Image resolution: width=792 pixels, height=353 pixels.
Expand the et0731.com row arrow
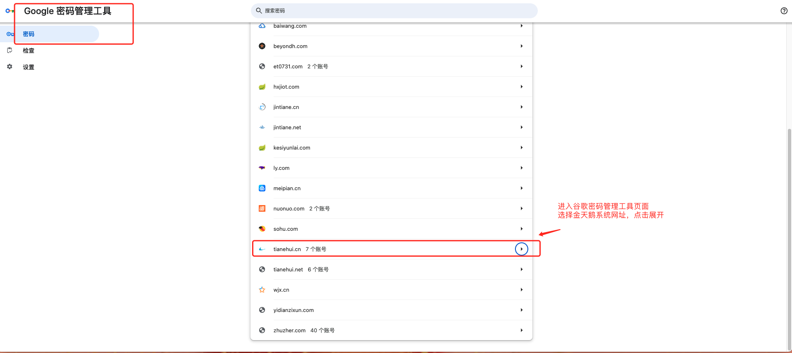pyautogui.click(x=522, y=66)
